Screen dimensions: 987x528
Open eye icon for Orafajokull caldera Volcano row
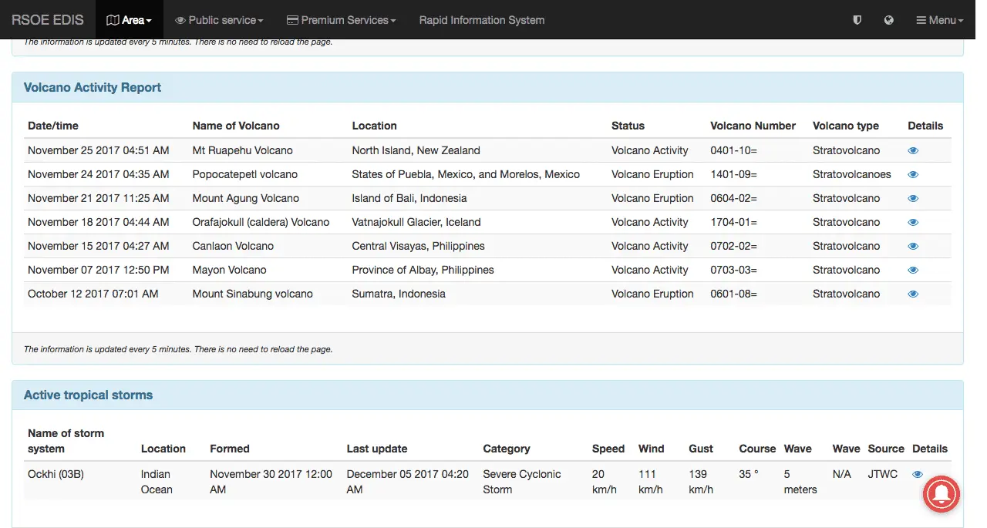913,222
